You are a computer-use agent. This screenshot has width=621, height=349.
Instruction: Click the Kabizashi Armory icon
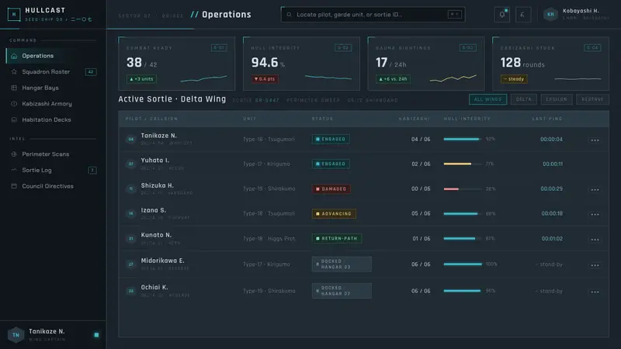pos(14,104)
